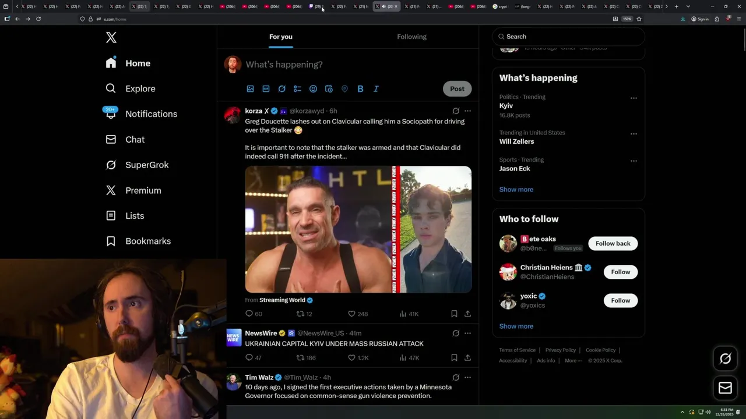The width and height of the screenshot is (746, 419).
Task: Click the Grok enhance icon in composer
Action: [281, 89]
